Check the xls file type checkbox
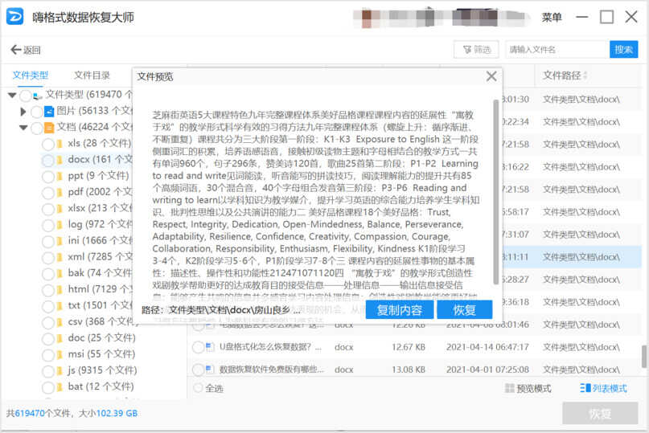The height and width of the screenshot is (433, 649). pyautogui.click(x=48, y=144)
